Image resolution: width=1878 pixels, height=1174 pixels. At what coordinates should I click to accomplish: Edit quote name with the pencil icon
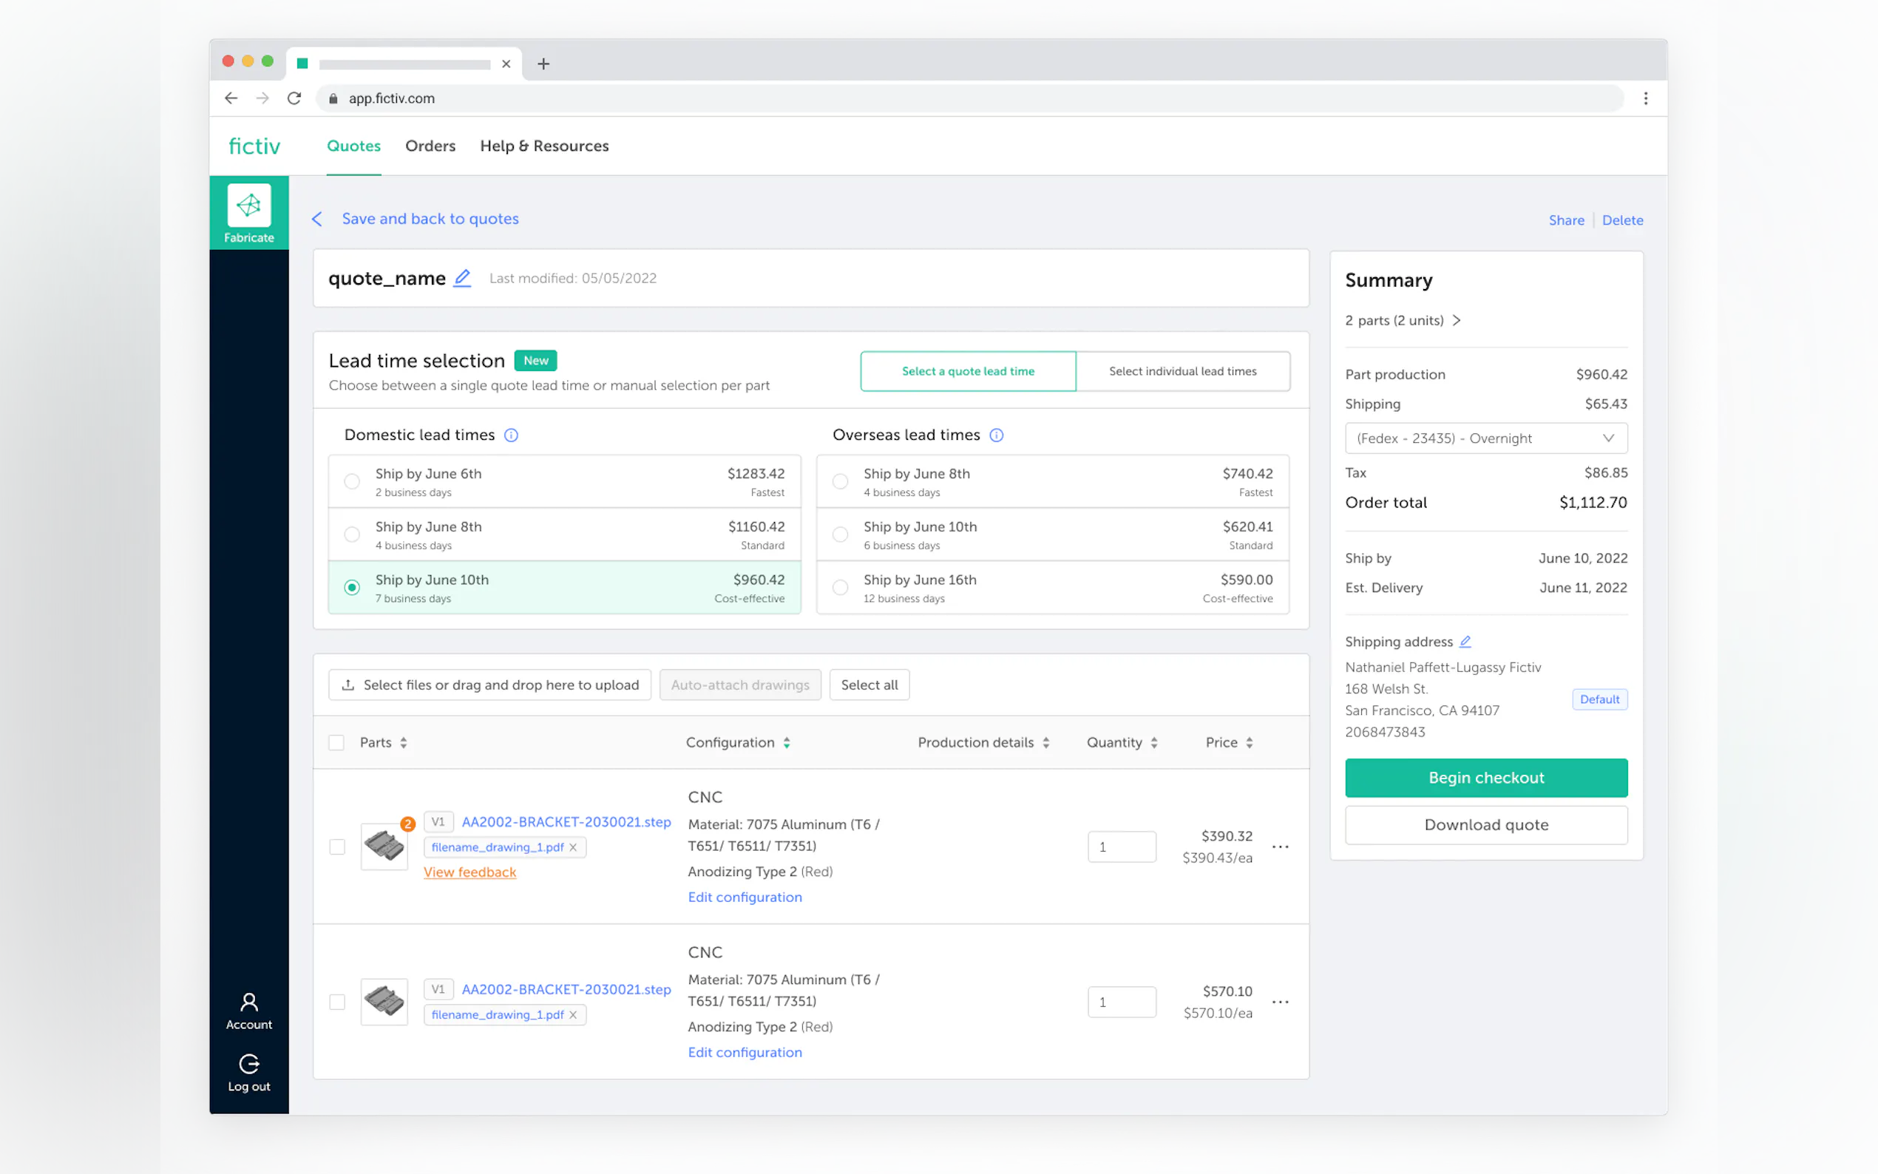pyautogui.click(x=462, y=278)
